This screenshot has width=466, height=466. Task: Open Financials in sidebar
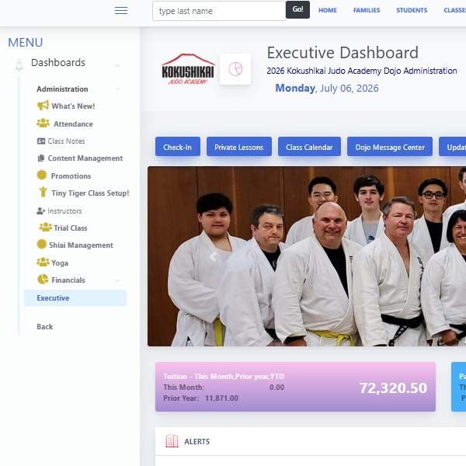[x=68, y=280]
